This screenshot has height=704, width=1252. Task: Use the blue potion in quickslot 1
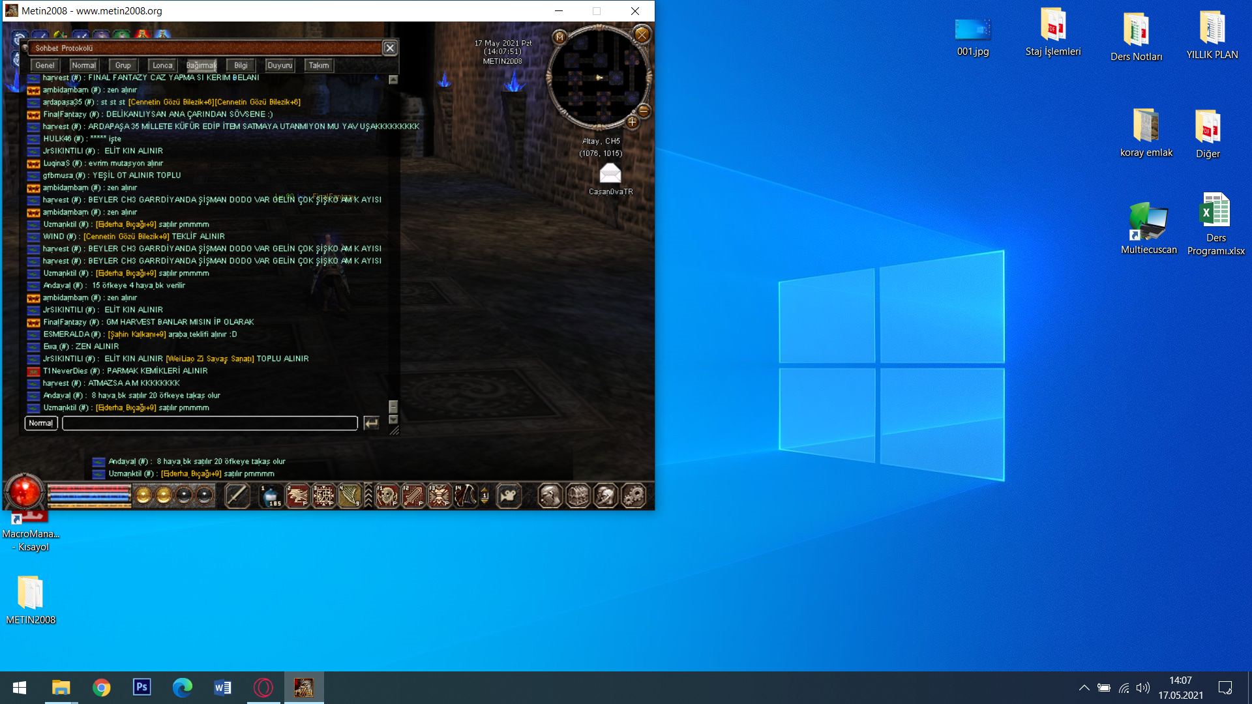(271, 496)
